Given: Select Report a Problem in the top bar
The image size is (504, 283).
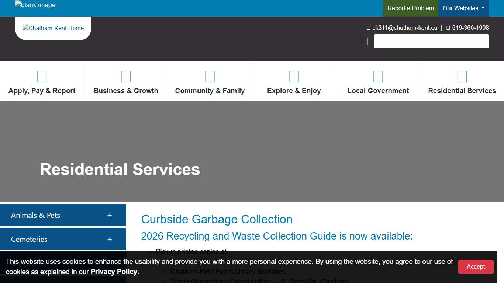Looking at the screenshot, I should click(x=410, y=8).
